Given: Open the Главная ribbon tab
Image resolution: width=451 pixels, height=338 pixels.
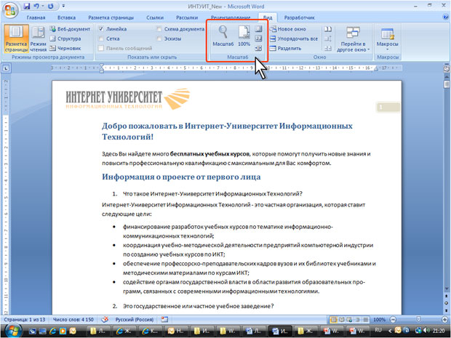Looking at the screenshot, I should (x=36, y=17).
